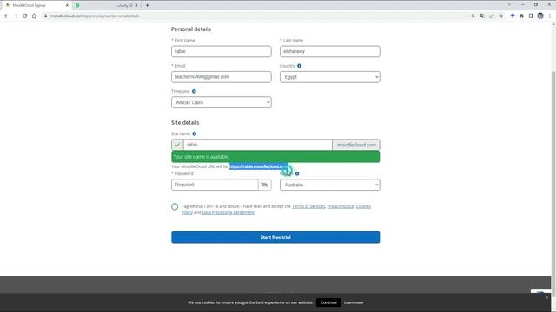Click the Site name input field

(x=258, y=145)
